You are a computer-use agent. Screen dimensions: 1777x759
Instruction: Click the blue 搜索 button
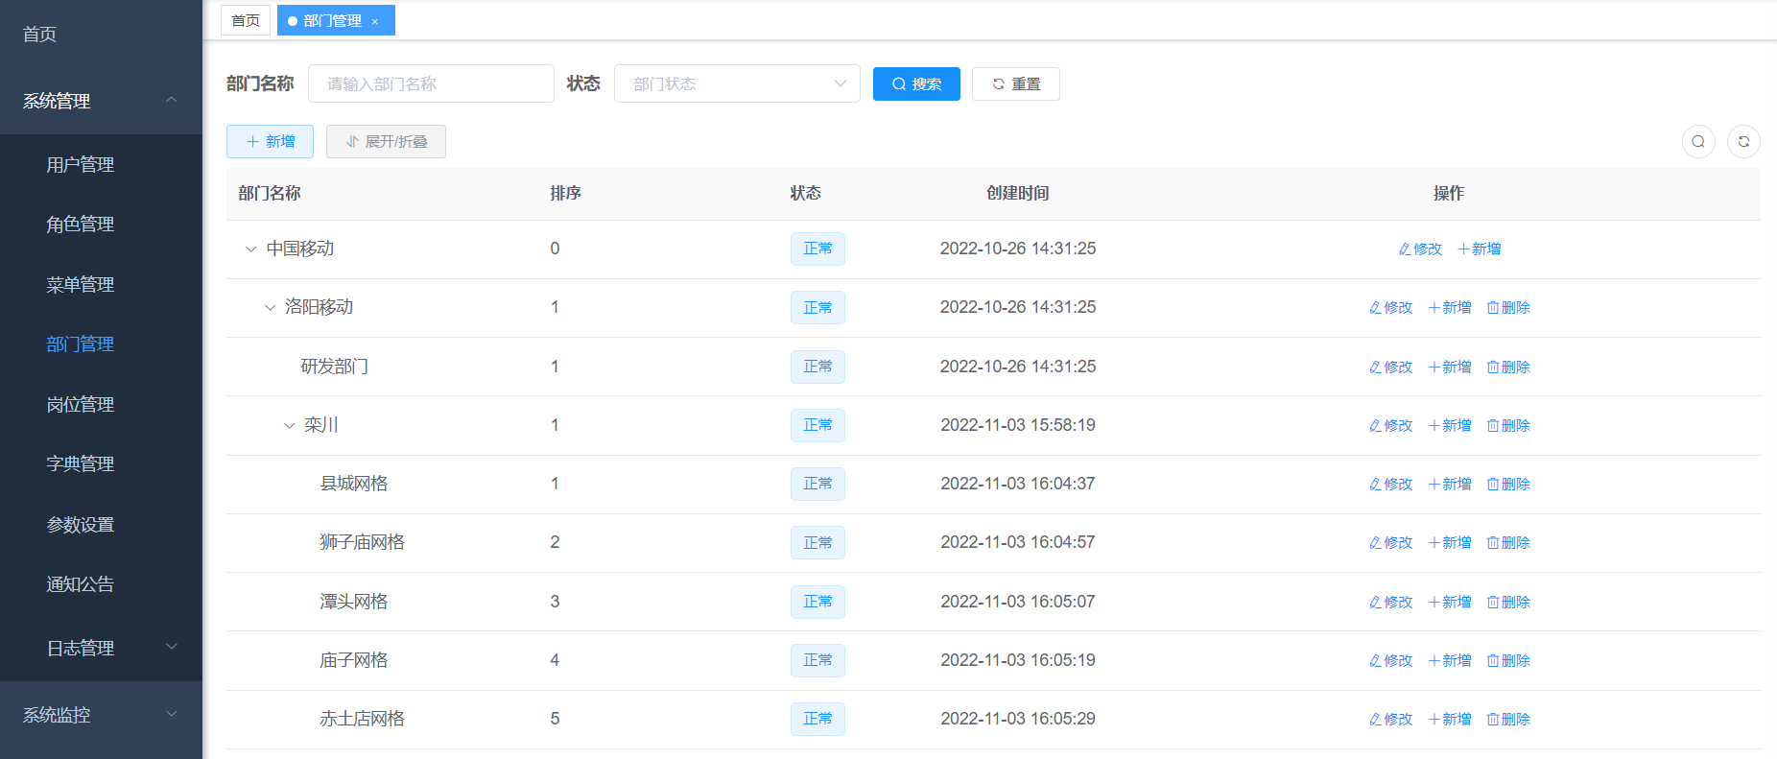point(916,83)
